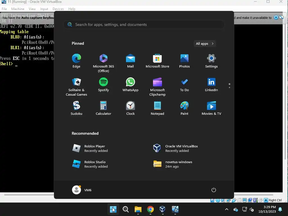
Task: Open the VM6 user account menu
Action: 82,190
